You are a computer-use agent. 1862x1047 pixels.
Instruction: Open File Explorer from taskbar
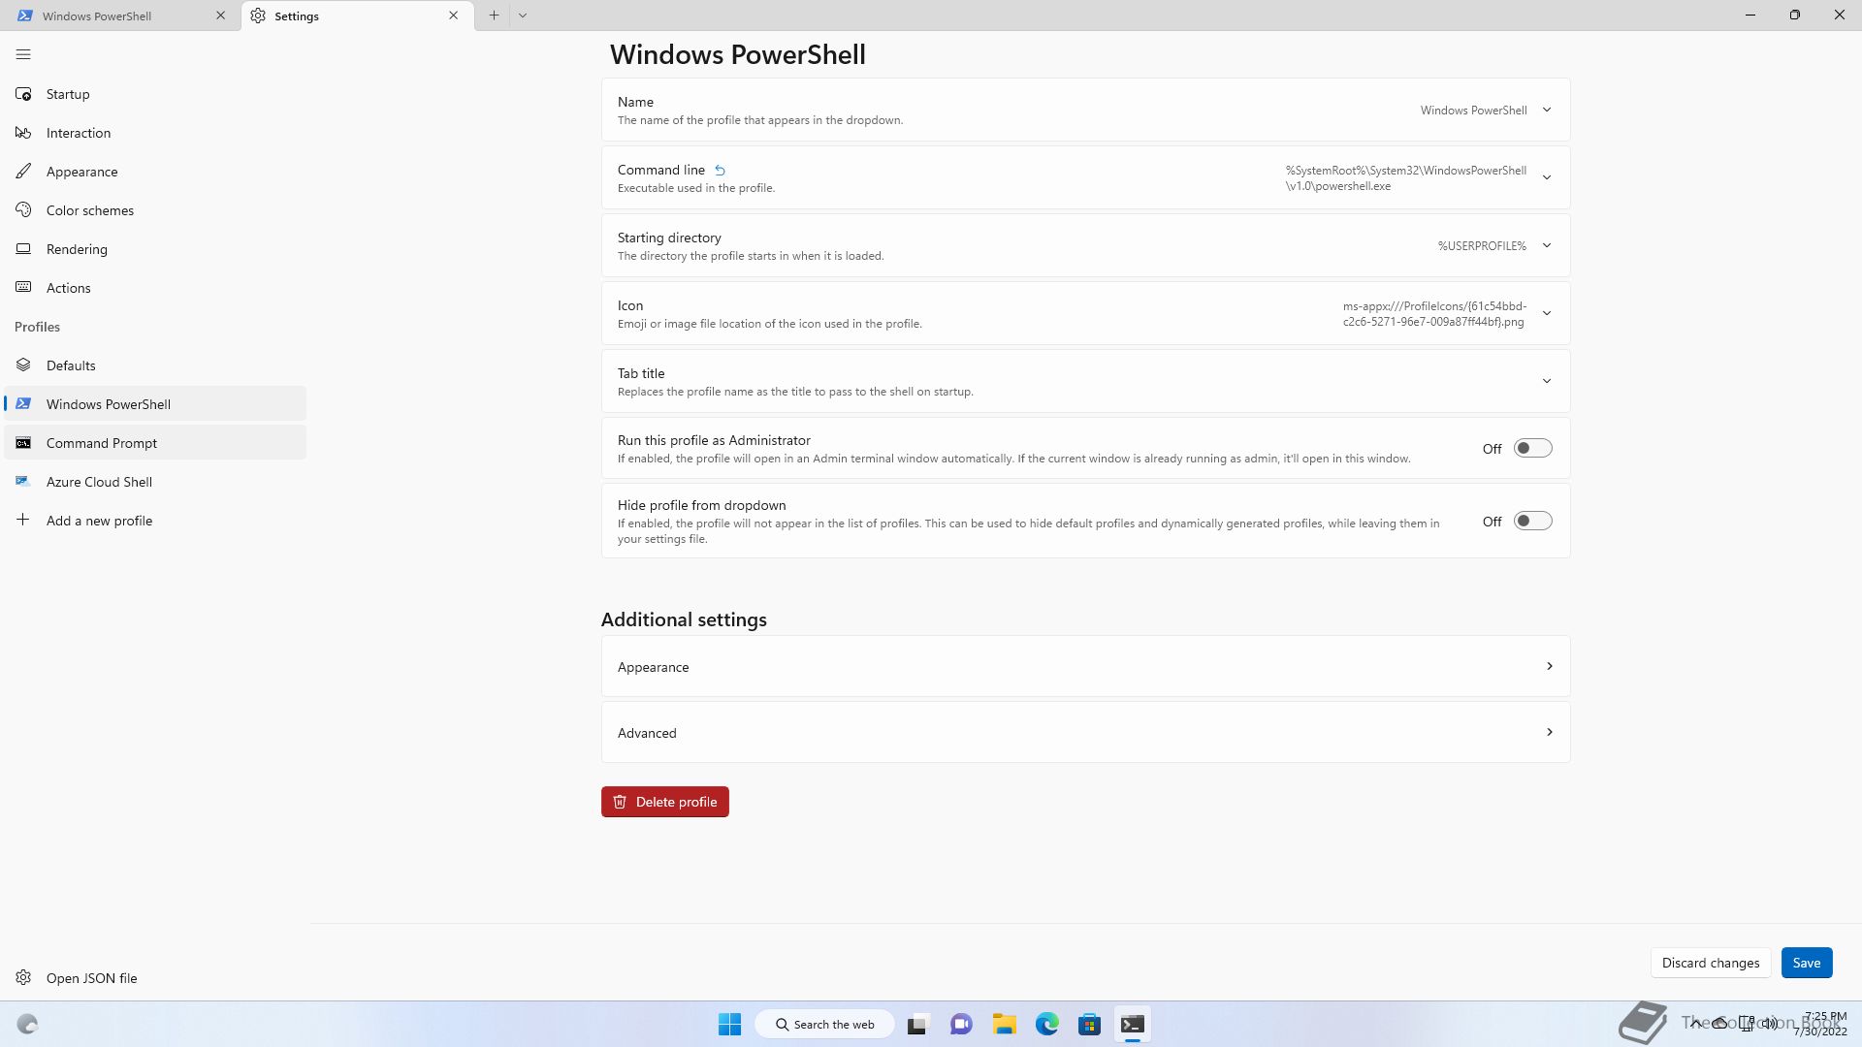pyautogui.click(x=1004, y=1024)
